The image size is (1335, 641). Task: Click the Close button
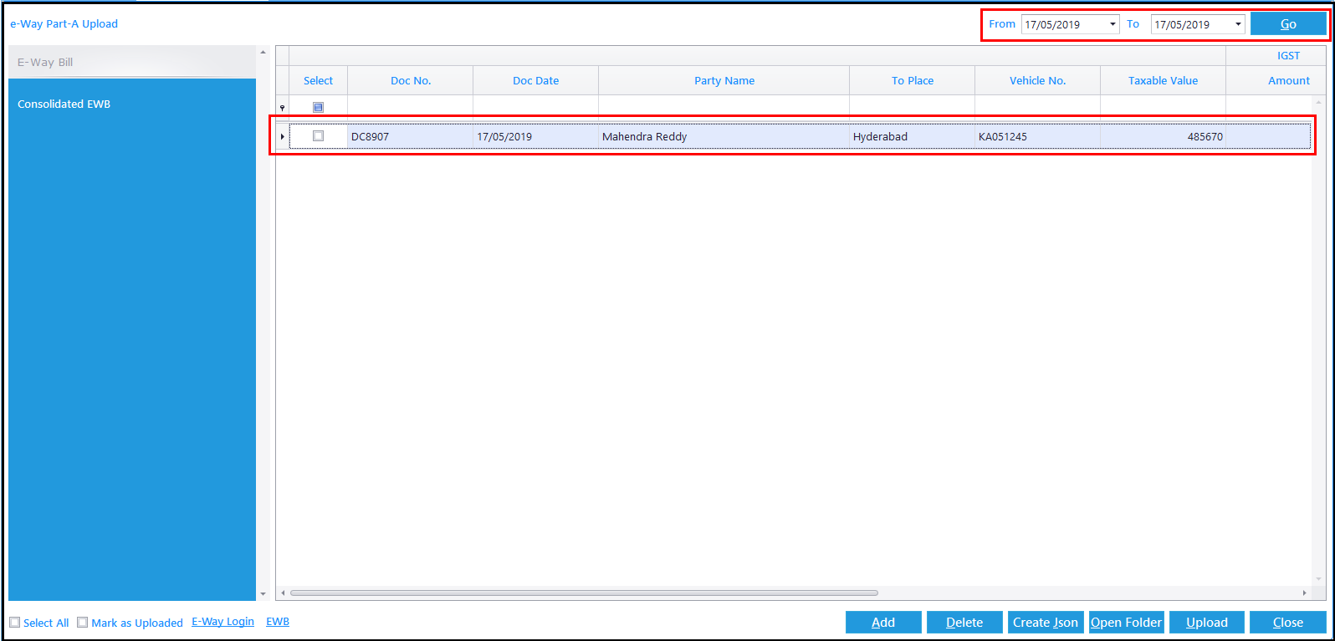[x=1288, y=623]
